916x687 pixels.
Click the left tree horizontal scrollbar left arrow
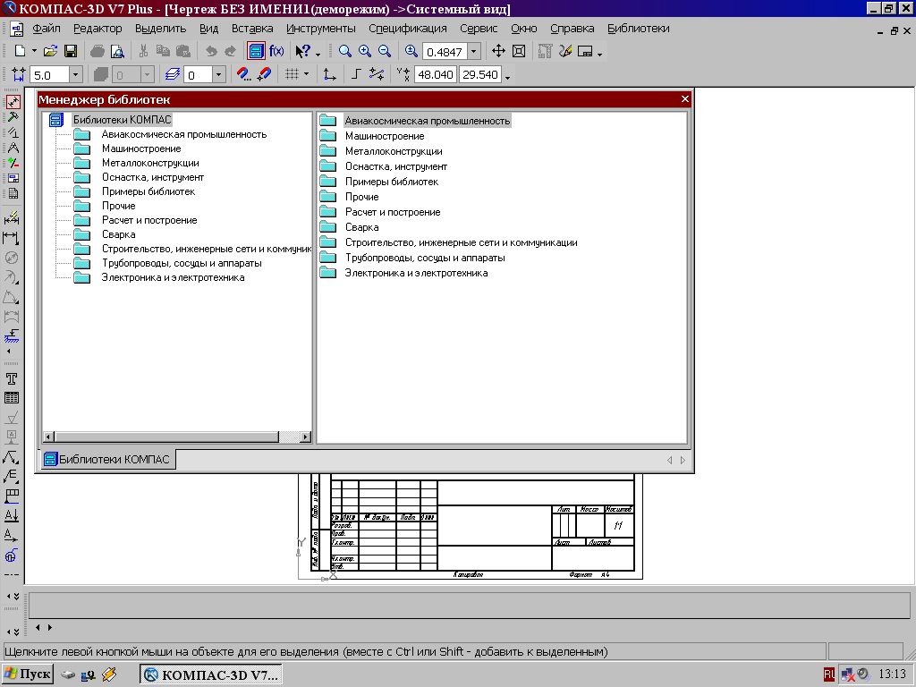coord(50,437)
